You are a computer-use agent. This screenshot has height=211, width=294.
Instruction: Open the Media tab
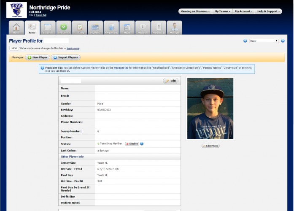point(127,27)
